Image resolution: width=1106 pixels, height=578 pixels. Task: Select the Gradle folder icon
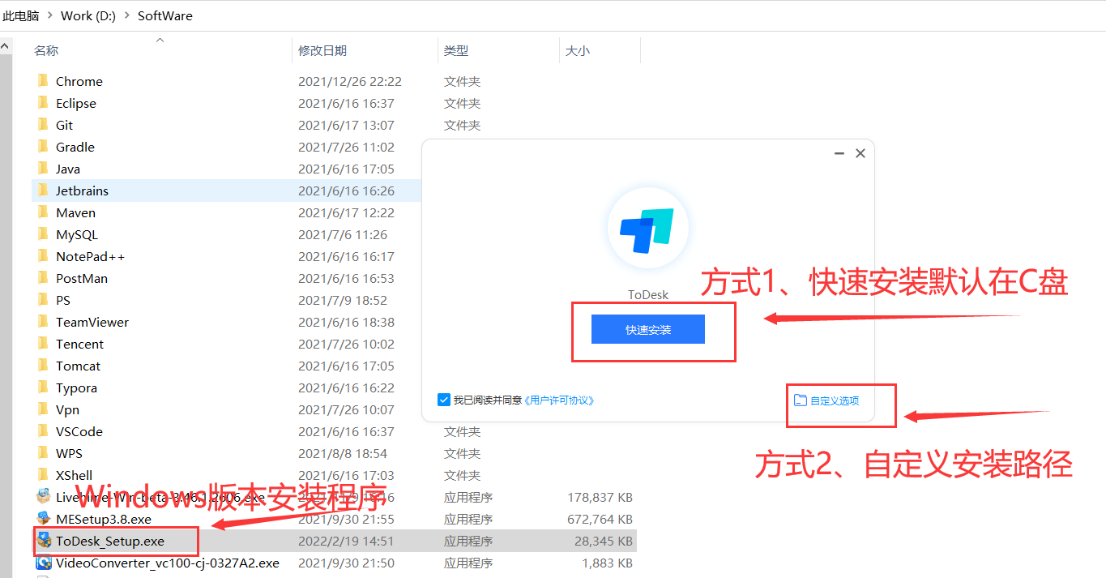pyautogui.click(x=43, y=147)
